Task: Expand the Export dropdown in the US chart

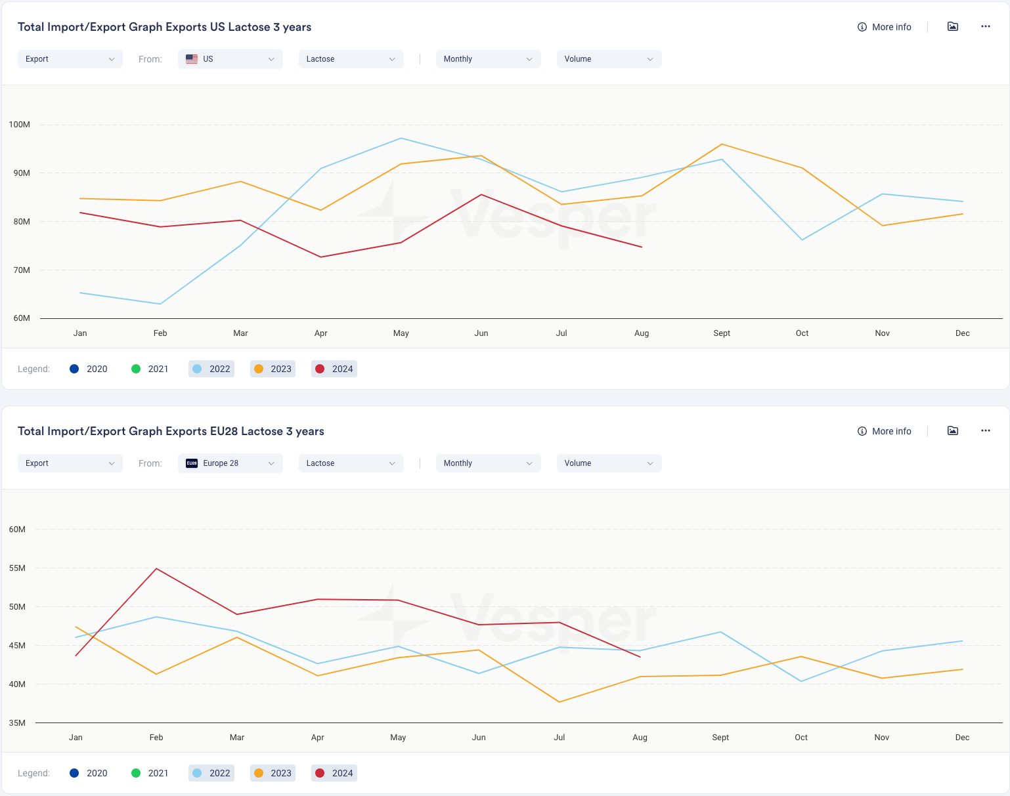Action: tap(70, 59)
